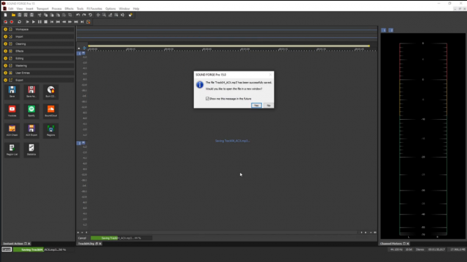
Task: Expand the User Entries section
Action: pos(6,73)
